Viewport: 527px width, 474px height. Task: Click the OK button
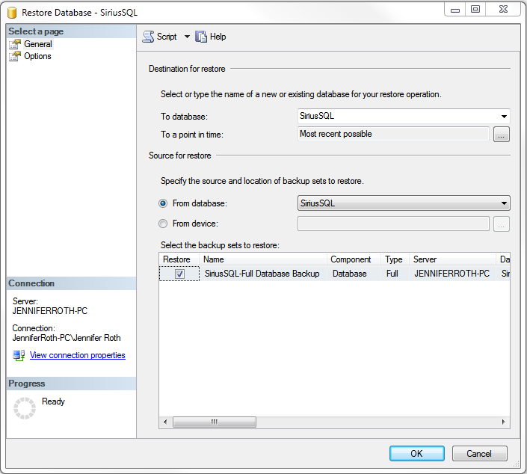click(417, 454)
